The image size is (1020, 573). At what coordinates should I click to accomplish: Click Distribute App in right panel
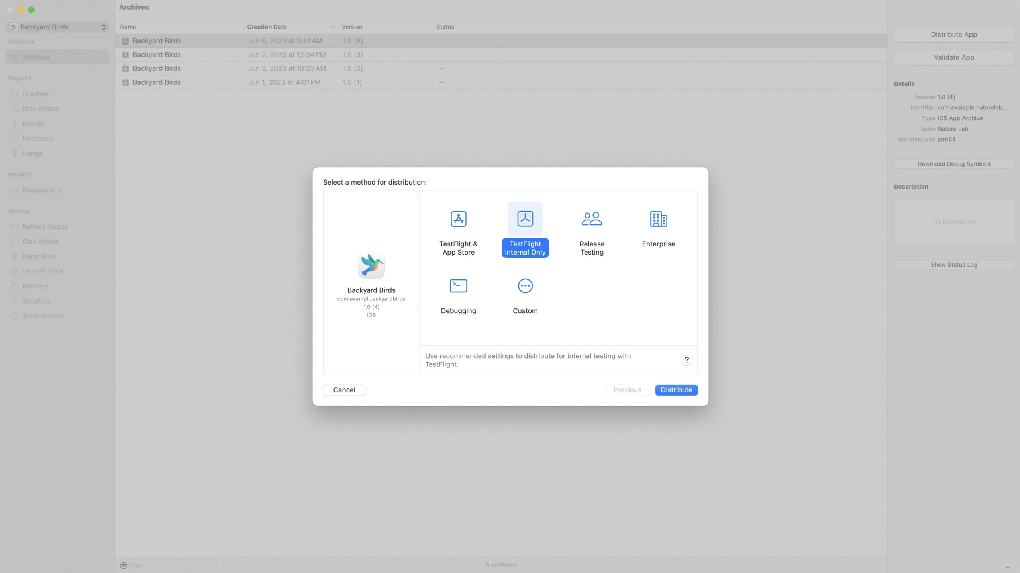coord(953,35)
